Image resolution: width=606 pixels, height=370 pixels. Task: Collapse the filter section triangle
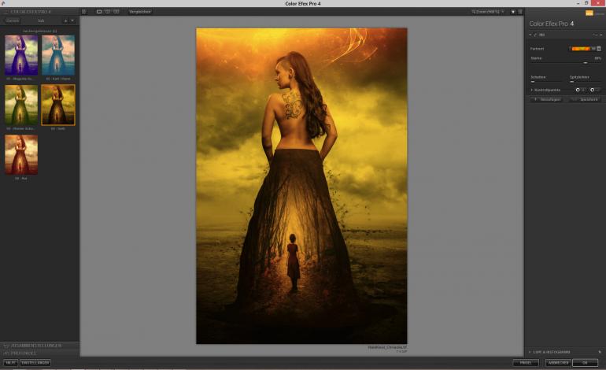[530, 35]
